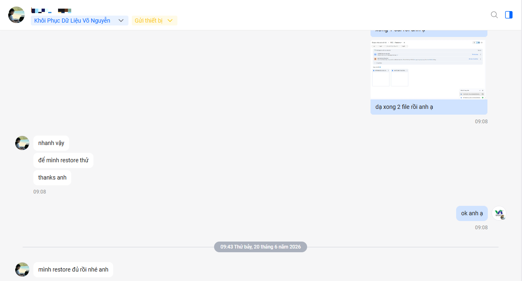The height and width of the screenshot is (281, 522).
Task: Select the message "ok anh ạ"
Action: click(472, 213)
